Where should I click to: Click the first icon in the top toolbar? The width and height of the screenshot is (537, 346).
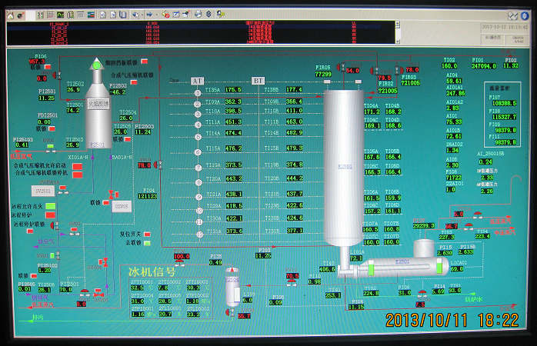click(x=12, y=14)
